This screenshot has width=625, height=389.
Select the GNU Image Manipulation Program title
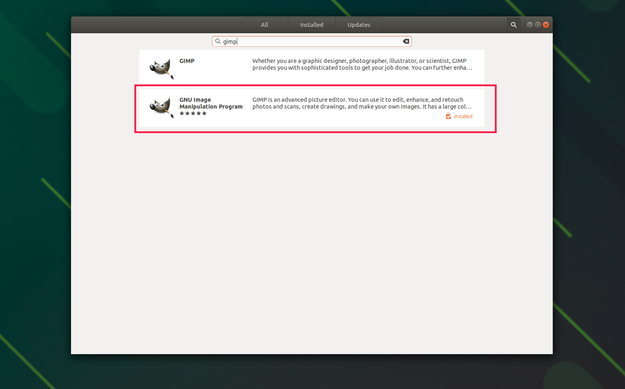[211, 103]
